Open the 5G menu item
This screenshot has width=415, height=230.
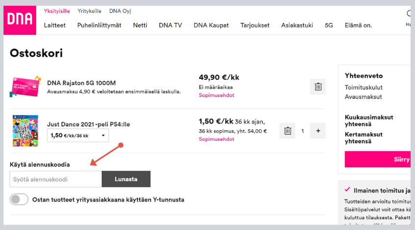pyautogui.click(x=329, y=25)
